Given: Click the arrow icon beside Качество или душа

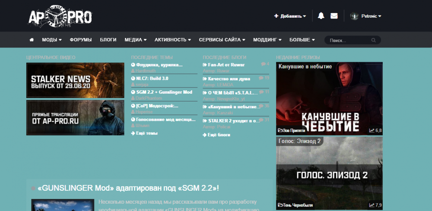Looking at the screenshot, I should tap(205, 79).
